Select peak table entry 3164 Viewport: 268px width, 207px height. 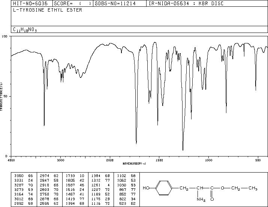[x=19, y=194]
